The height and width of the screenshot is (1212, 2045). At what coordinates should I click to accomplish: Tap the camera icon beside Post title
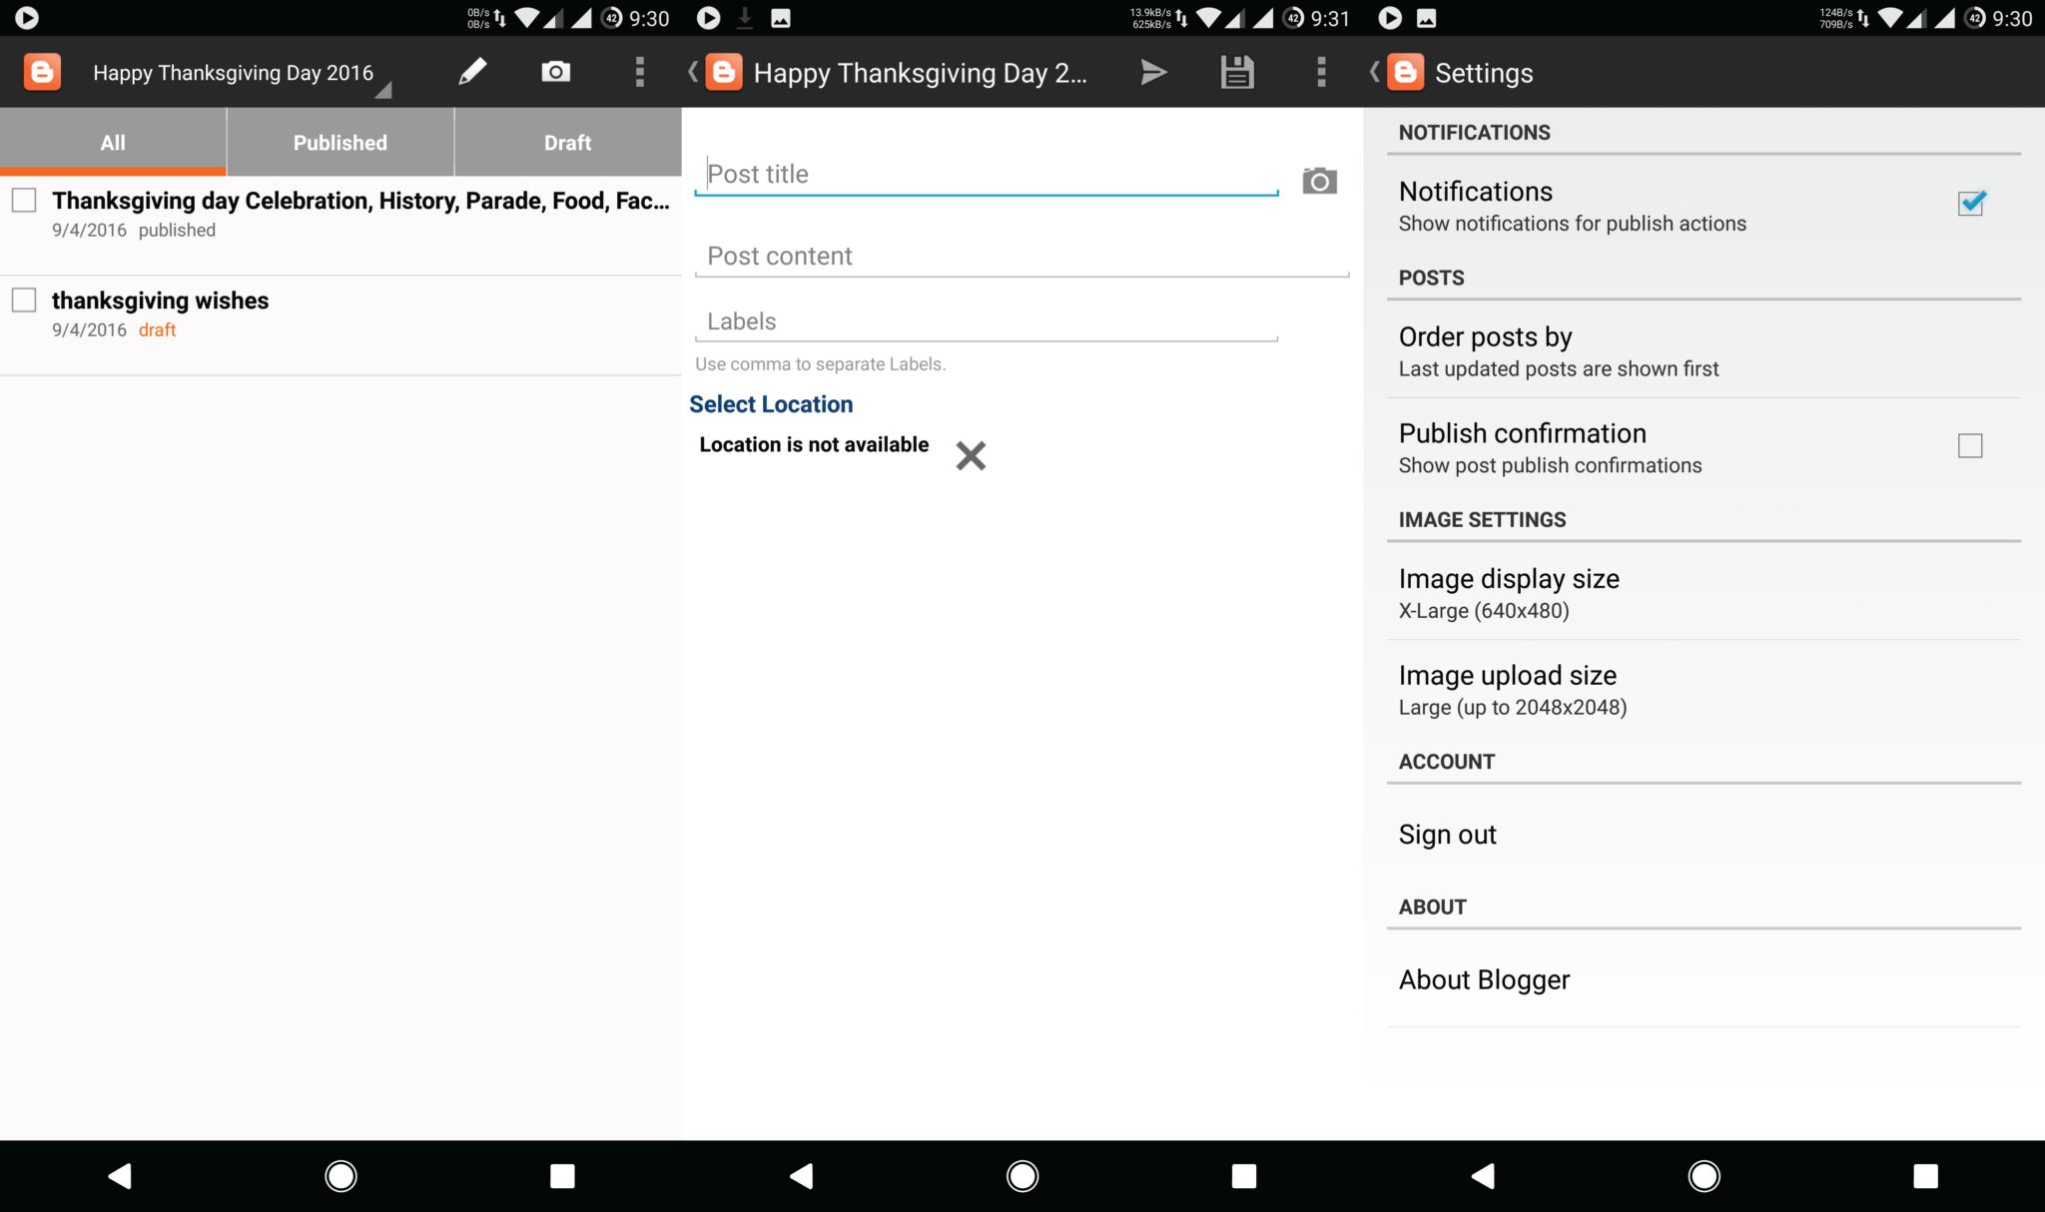1319,181
